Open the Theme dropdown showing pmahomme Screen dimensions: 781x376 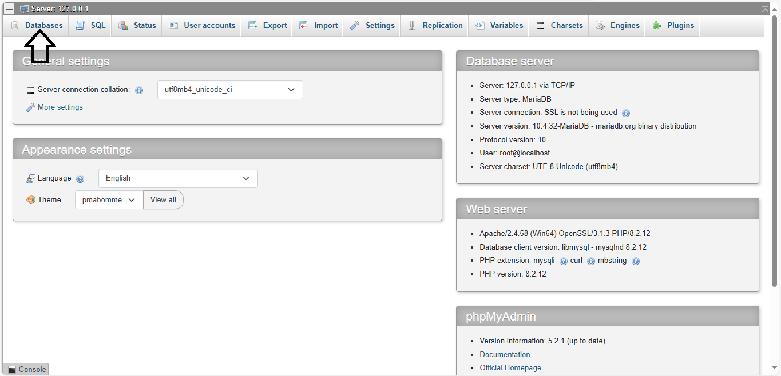(x=109, y=200)
